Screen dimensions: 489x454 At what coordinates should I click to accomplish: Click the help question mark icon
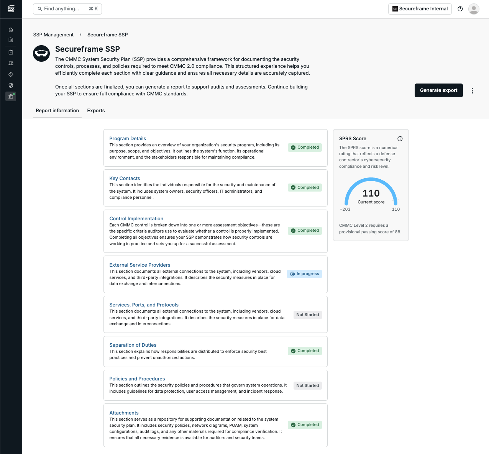point(460,9)
